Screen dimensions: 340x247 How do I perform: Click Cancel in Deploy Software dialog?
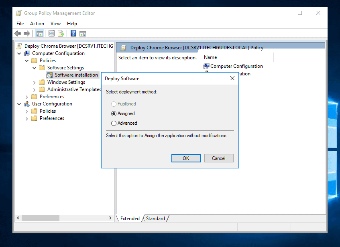tap(219, 158)
